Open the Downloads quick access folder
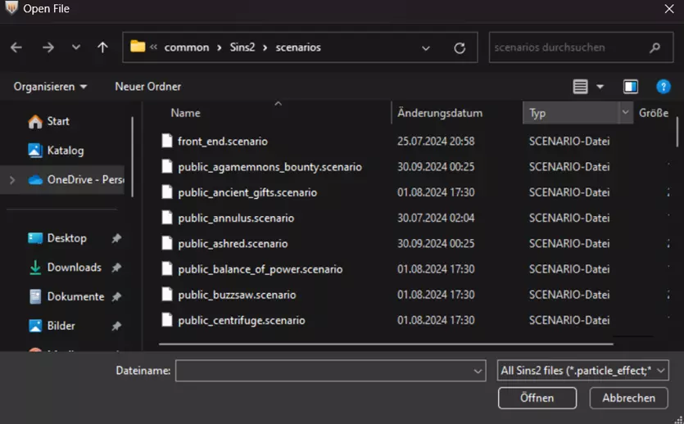 [x=74, y=268]
